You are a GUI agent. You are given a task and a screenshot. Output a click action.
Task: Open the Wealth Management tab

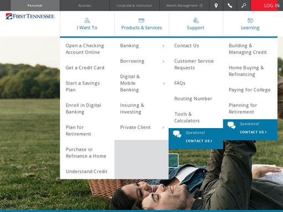tap(184, 6)
